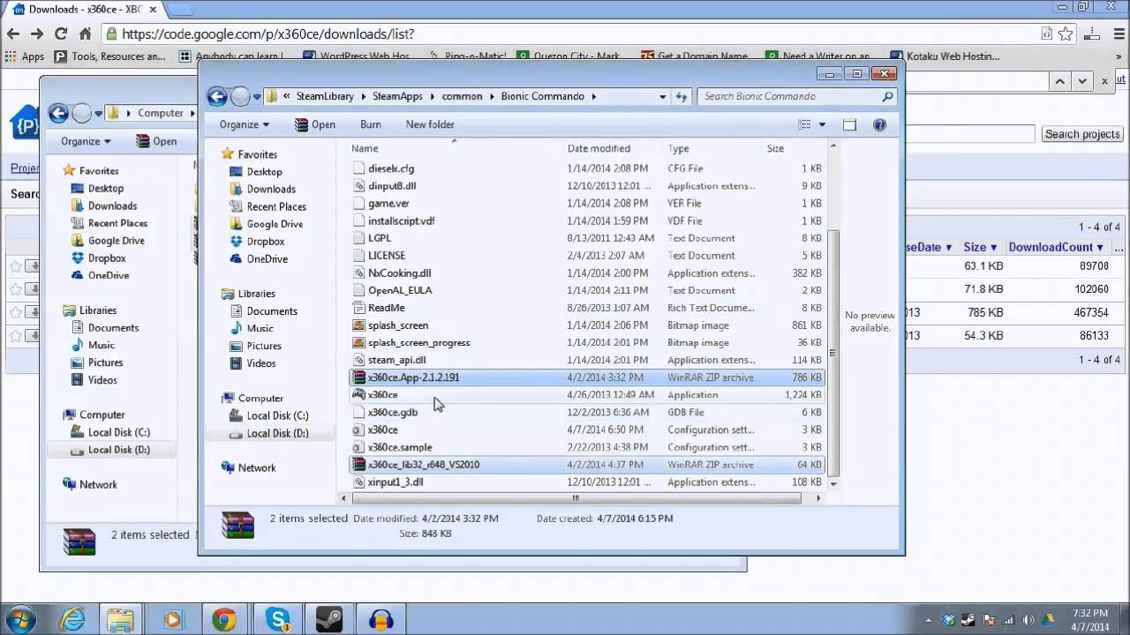Select the x360ce.App-2.1.2.191 ZIP archive
This screenshot has height=635, width=1130.
click(587, 377)
